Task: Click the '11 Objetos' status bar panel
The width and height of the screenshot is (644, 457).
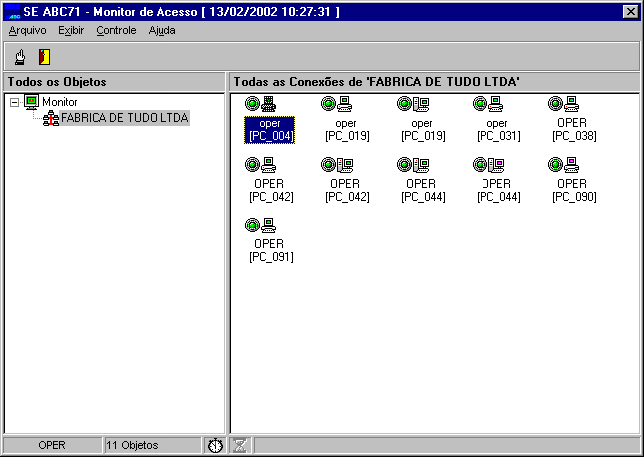Action: [x=151, y=445]
